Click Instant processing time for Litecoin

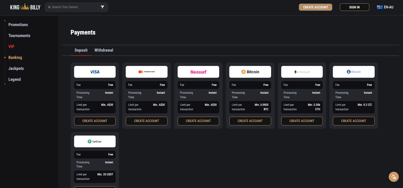tap(368, 93)
